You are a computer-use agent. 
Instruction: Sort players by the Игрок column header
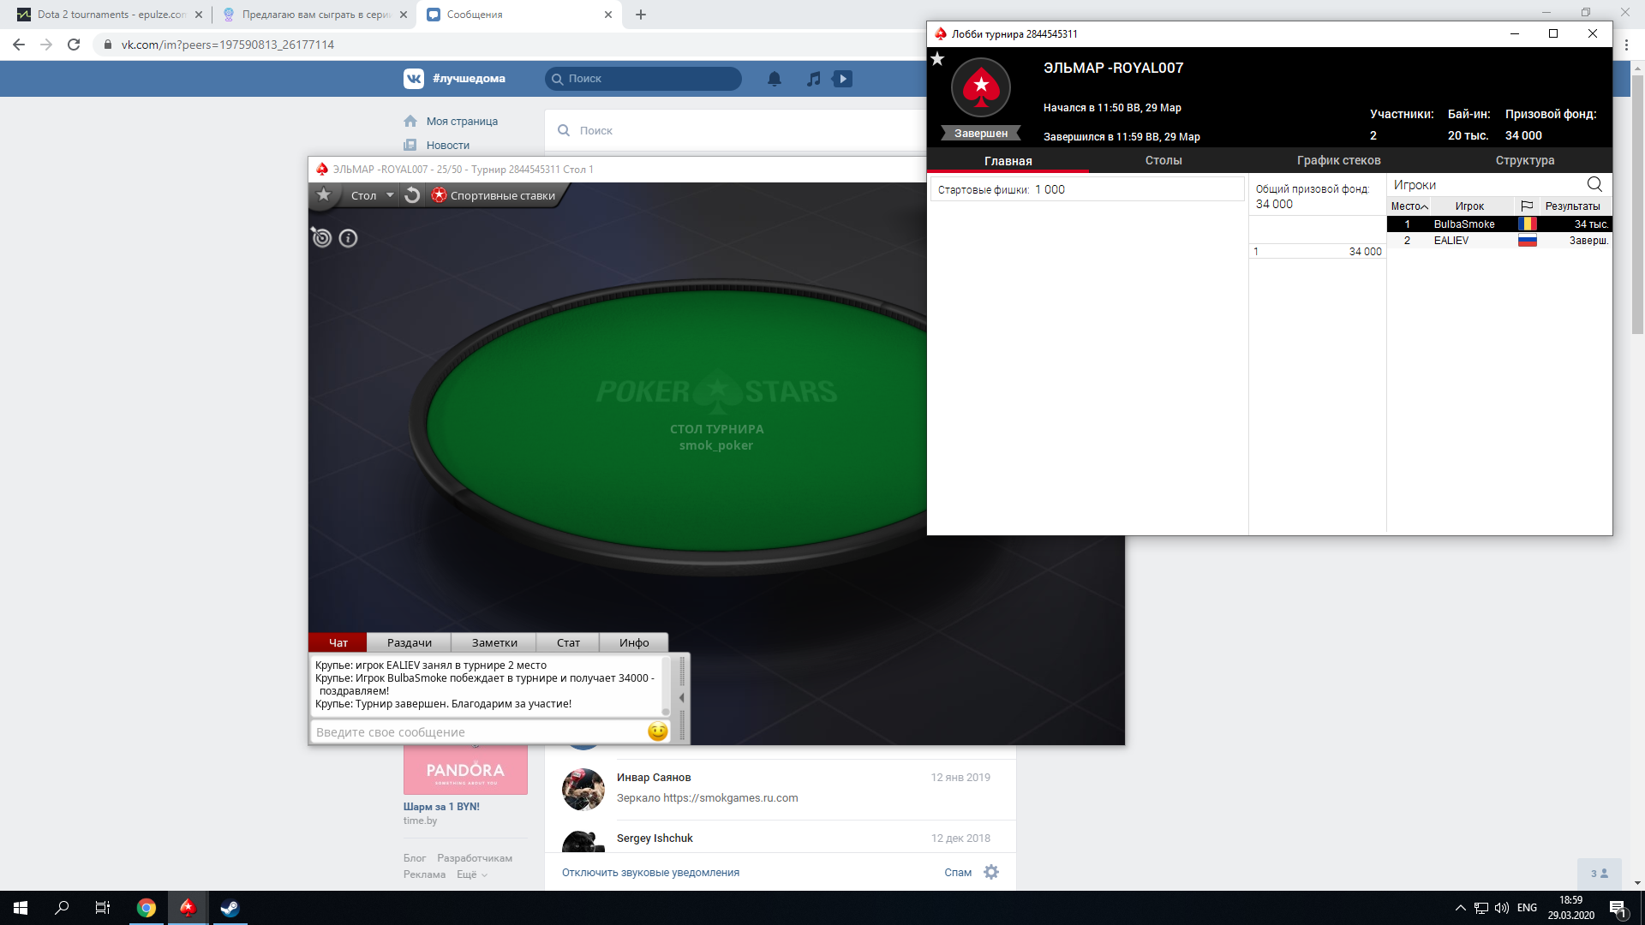(x=1469, y=206)
